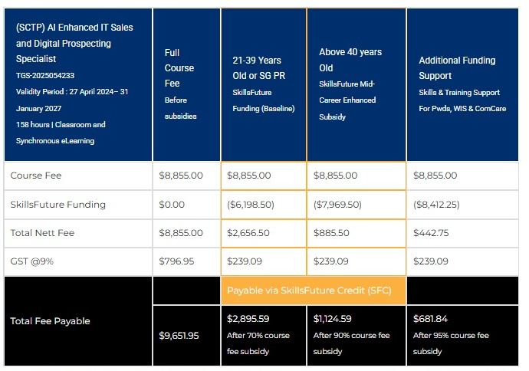Click the GST @9% row label

click(x=34, y=261)
